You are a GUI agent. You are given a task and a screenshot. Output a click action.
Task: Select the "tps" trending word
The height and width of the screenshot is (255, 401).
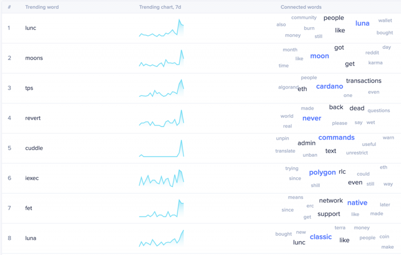[x=29, y=88]
